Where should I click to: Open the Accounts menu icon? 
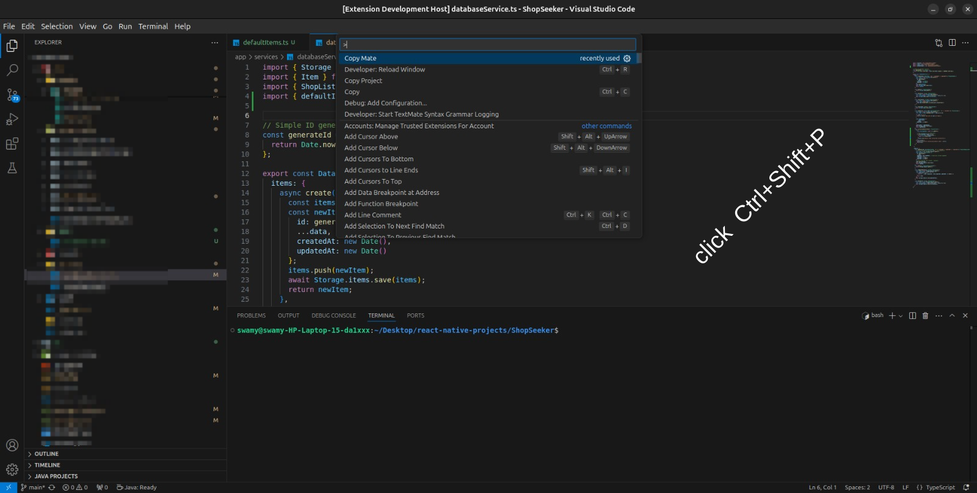[x=12, y=445]
